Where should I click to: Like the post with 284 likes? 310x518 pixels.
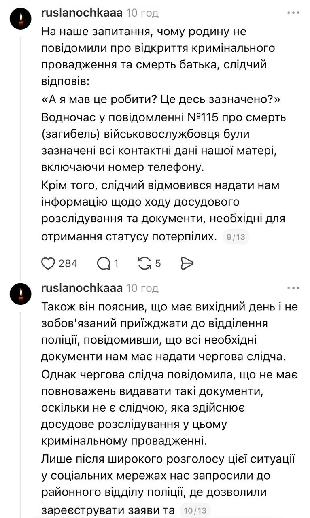48,263
